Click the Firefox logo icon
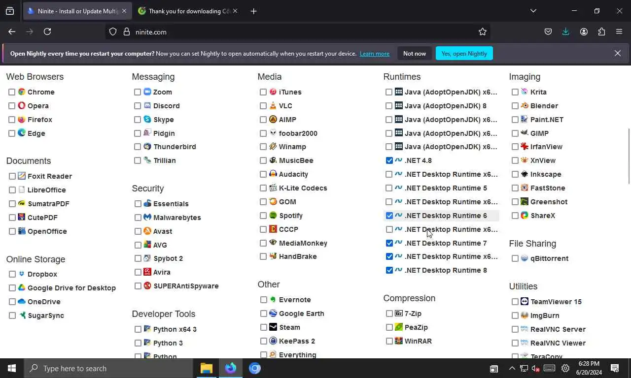This screenshot has width=631, height=378. [22, 120]
